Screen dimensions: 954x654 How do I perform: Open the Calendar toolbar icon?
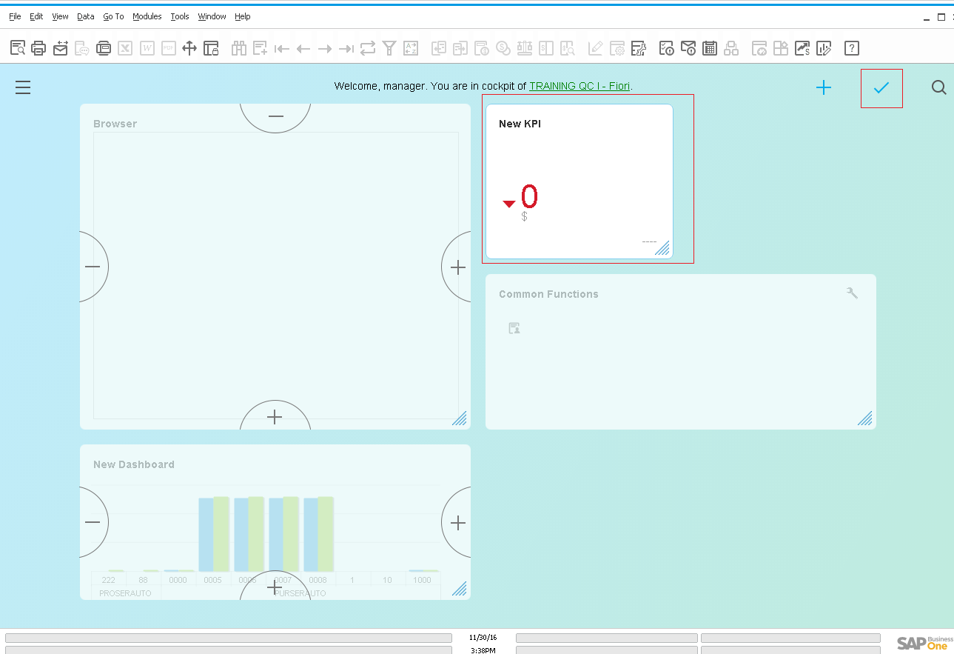point(710,48)
